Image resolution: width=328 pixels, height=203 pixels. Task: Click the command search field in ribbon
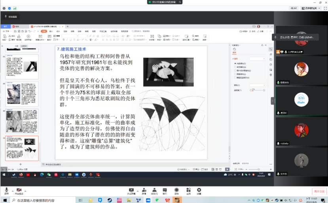pos(141,31)
